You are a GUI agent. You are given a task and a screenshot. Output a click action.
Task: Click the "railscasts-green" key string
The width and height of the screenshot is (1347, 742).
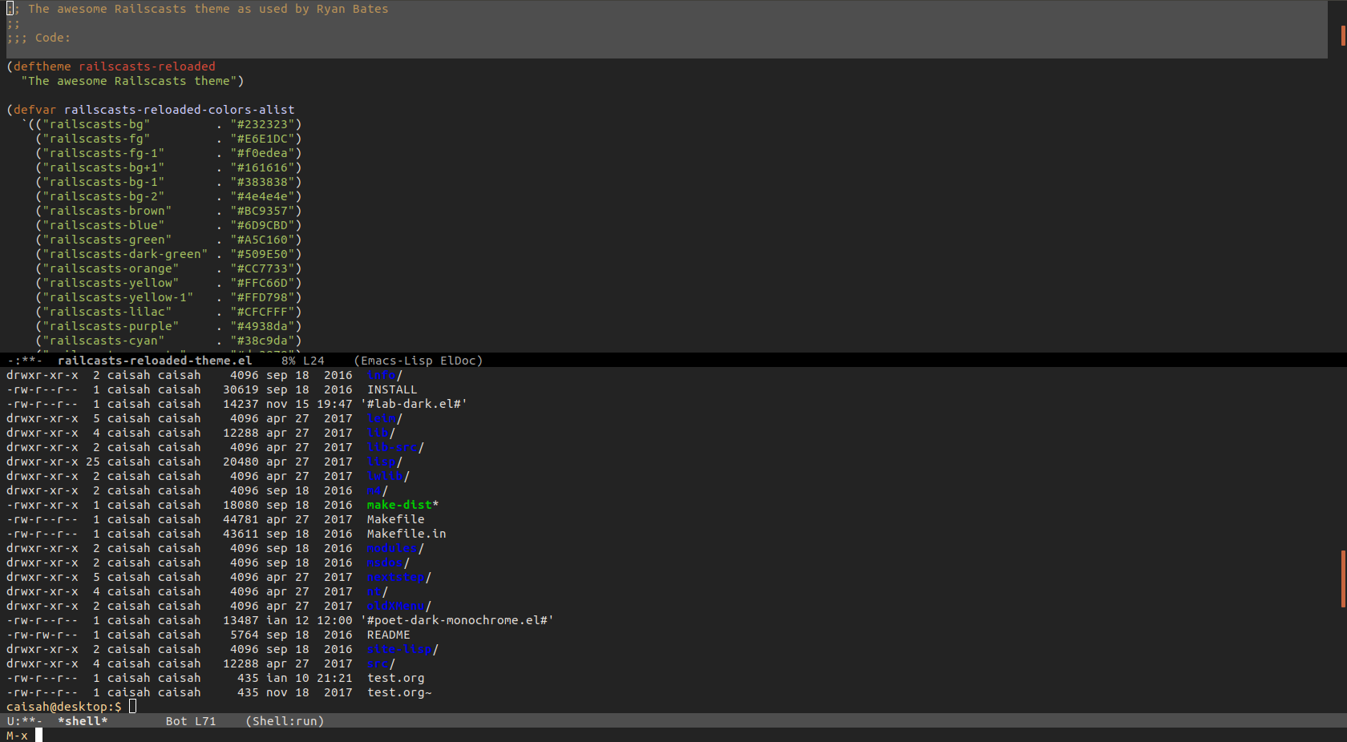[107, 240]
